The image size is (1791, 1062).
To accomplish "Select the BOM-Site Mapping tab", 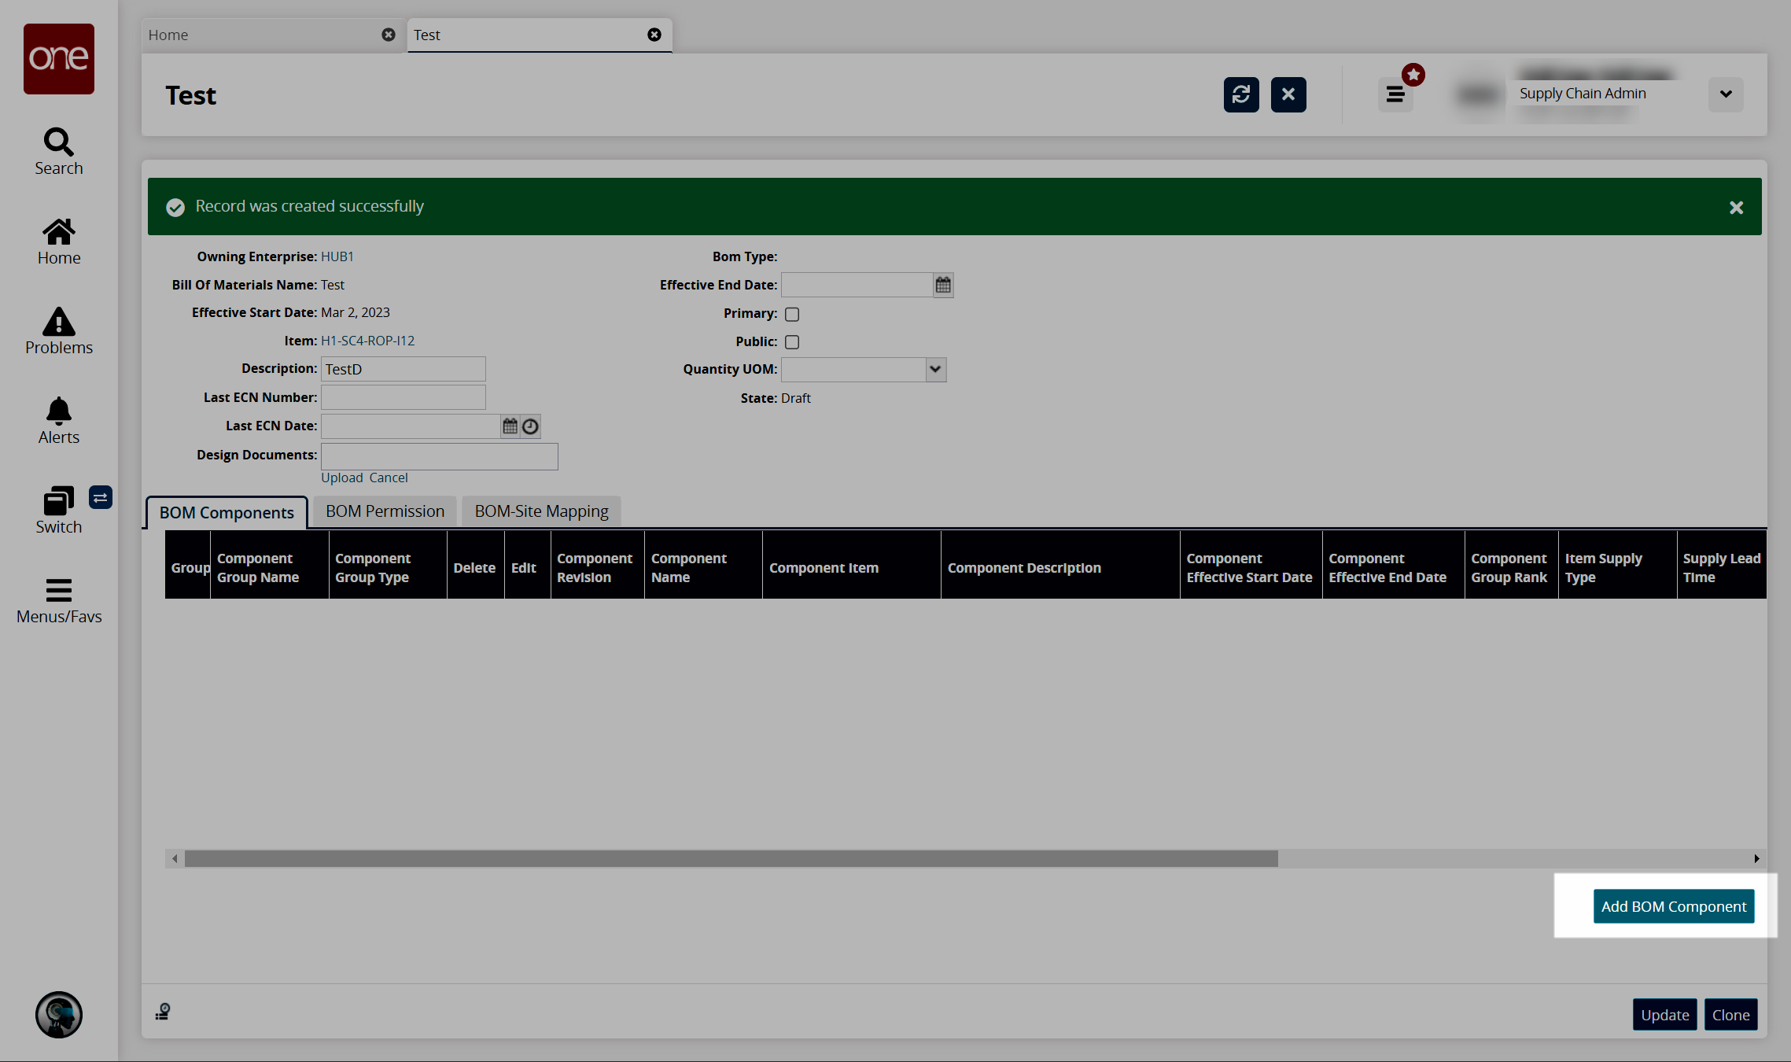I will 541,511.
